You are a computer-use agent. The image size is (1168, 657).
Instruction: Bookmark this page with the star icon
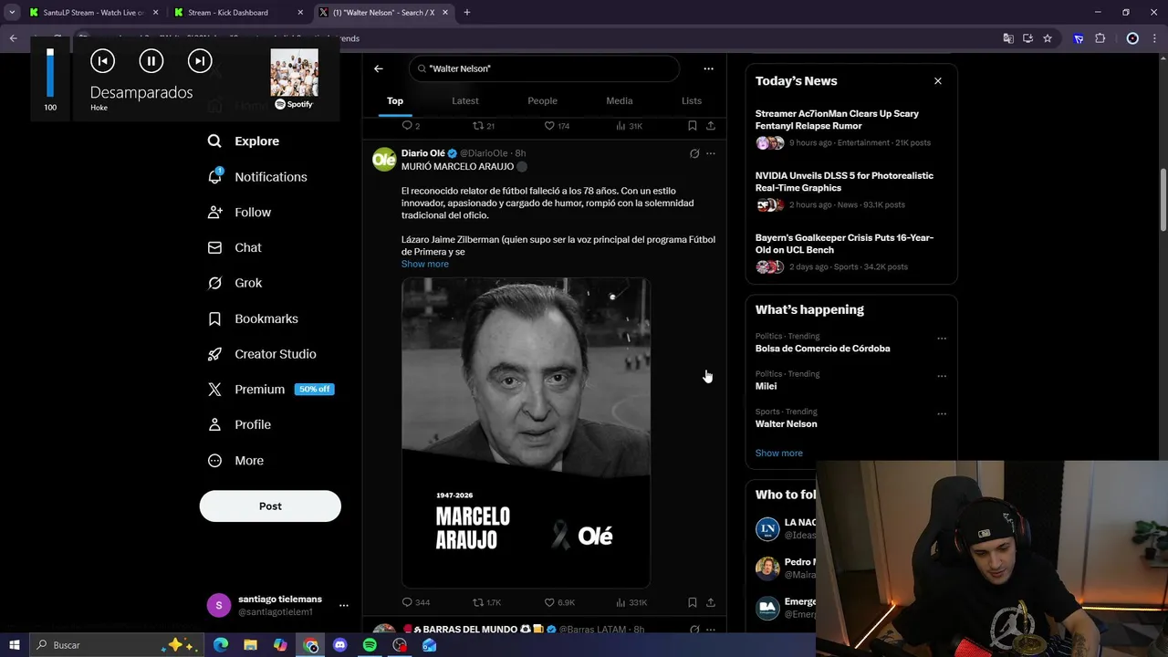[1048, 38]
